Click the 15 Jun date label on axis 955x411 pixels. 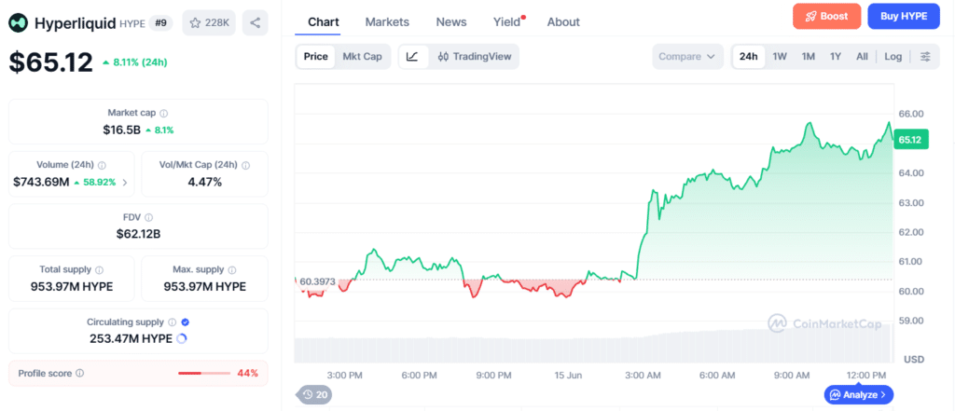[x=566, y=375]
